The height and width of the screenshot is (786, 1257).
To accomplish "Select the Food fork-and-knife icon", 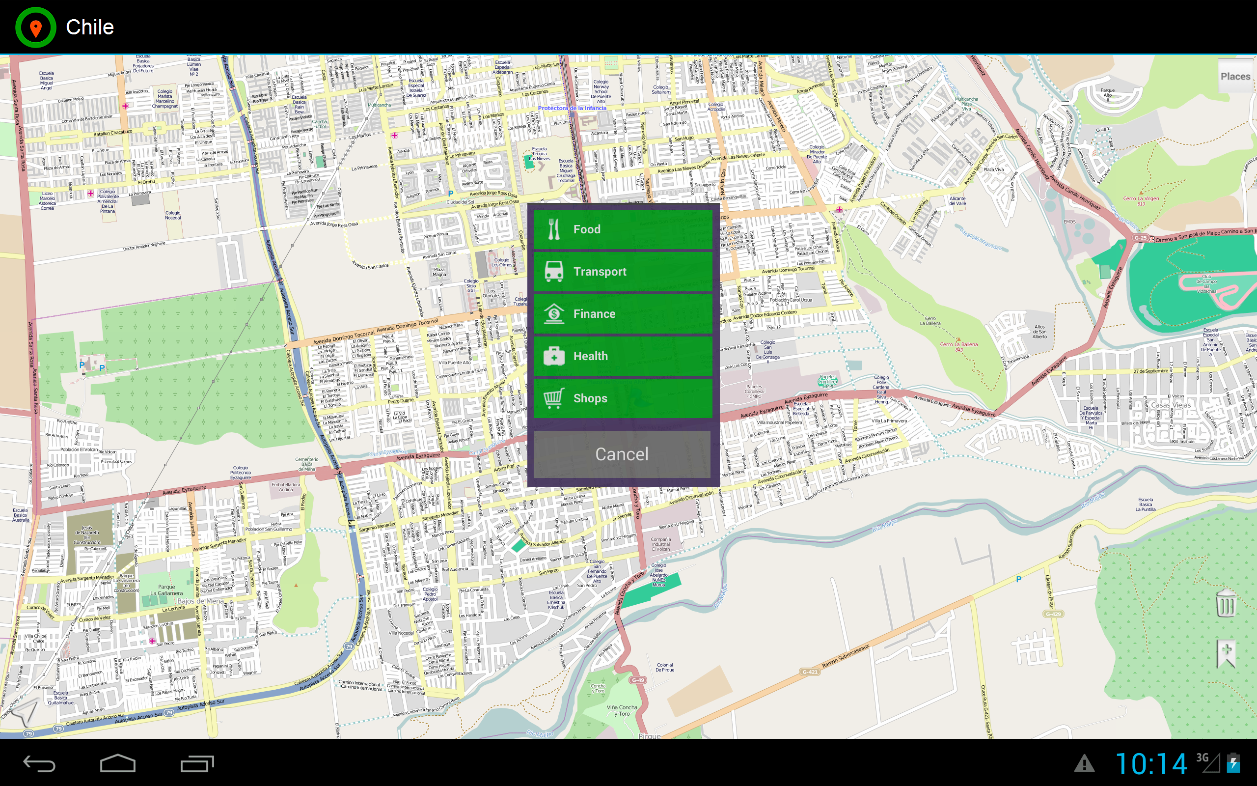I will [x=554, y=229].
